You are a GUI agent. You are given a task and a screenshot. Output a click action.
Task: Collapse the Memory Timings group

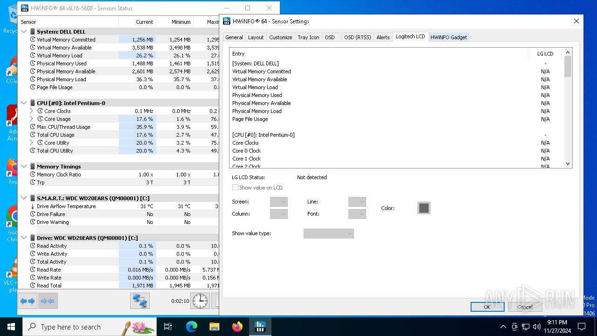click(24, 167)
